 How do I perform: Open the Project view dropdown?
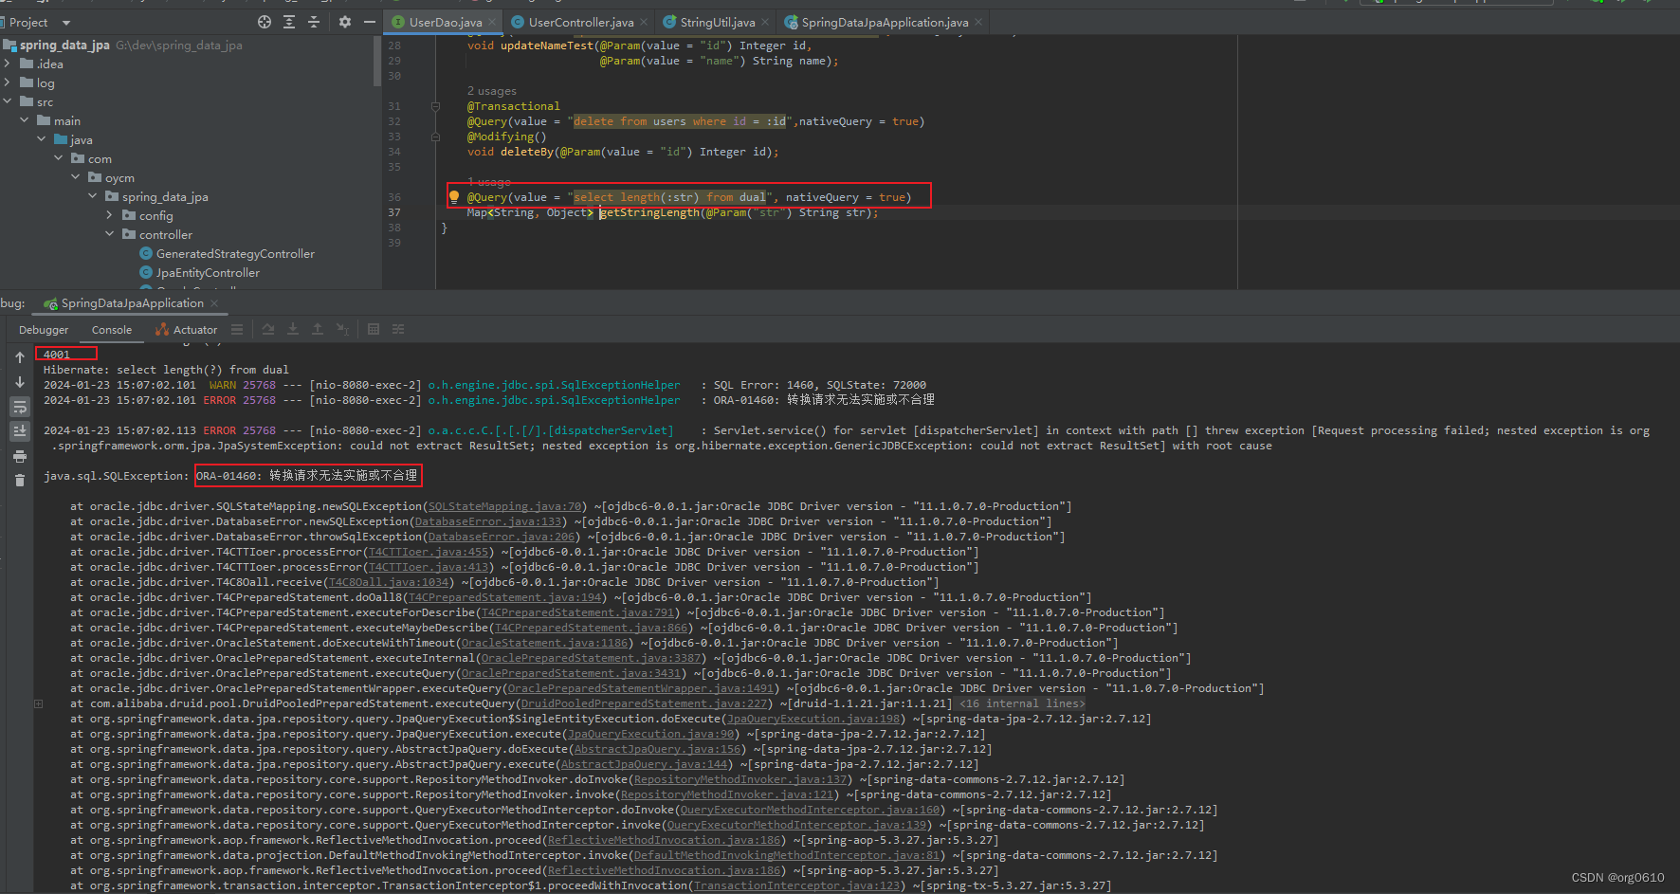(x=65, y=22)
